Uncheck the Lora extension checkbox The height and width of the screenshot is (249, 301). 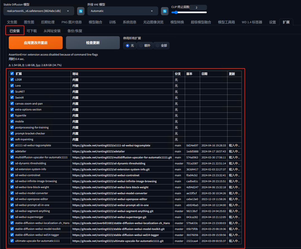[x=12, y=85]
